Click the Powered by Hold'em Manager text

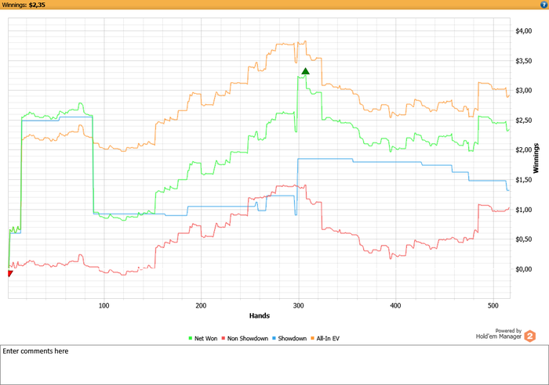(499, 333)
